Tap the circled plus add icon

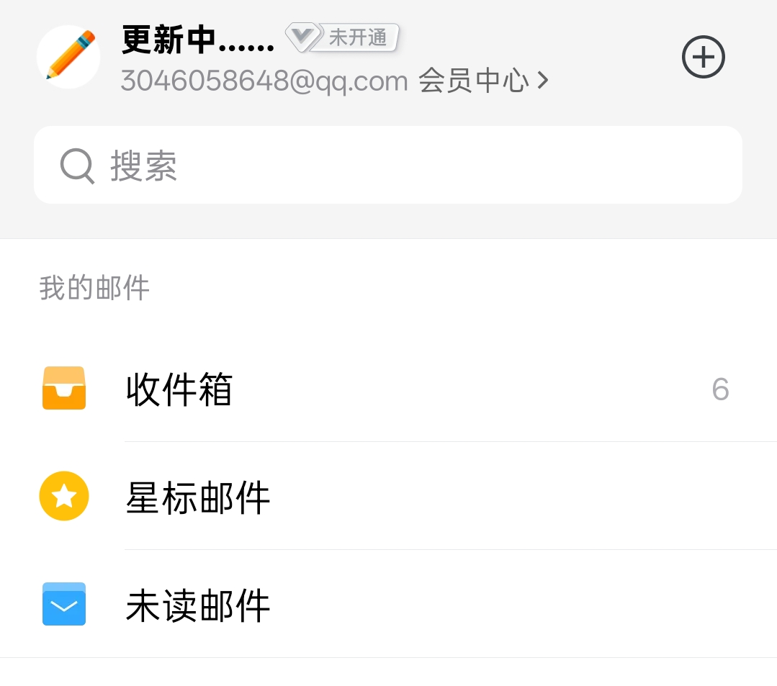[703, 57]
